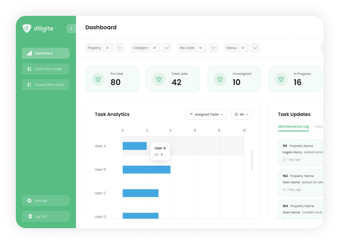The height and width of the screenshot is (244, 339).
Task: Click the Pro User crown icon
Action: pos(98,79)
